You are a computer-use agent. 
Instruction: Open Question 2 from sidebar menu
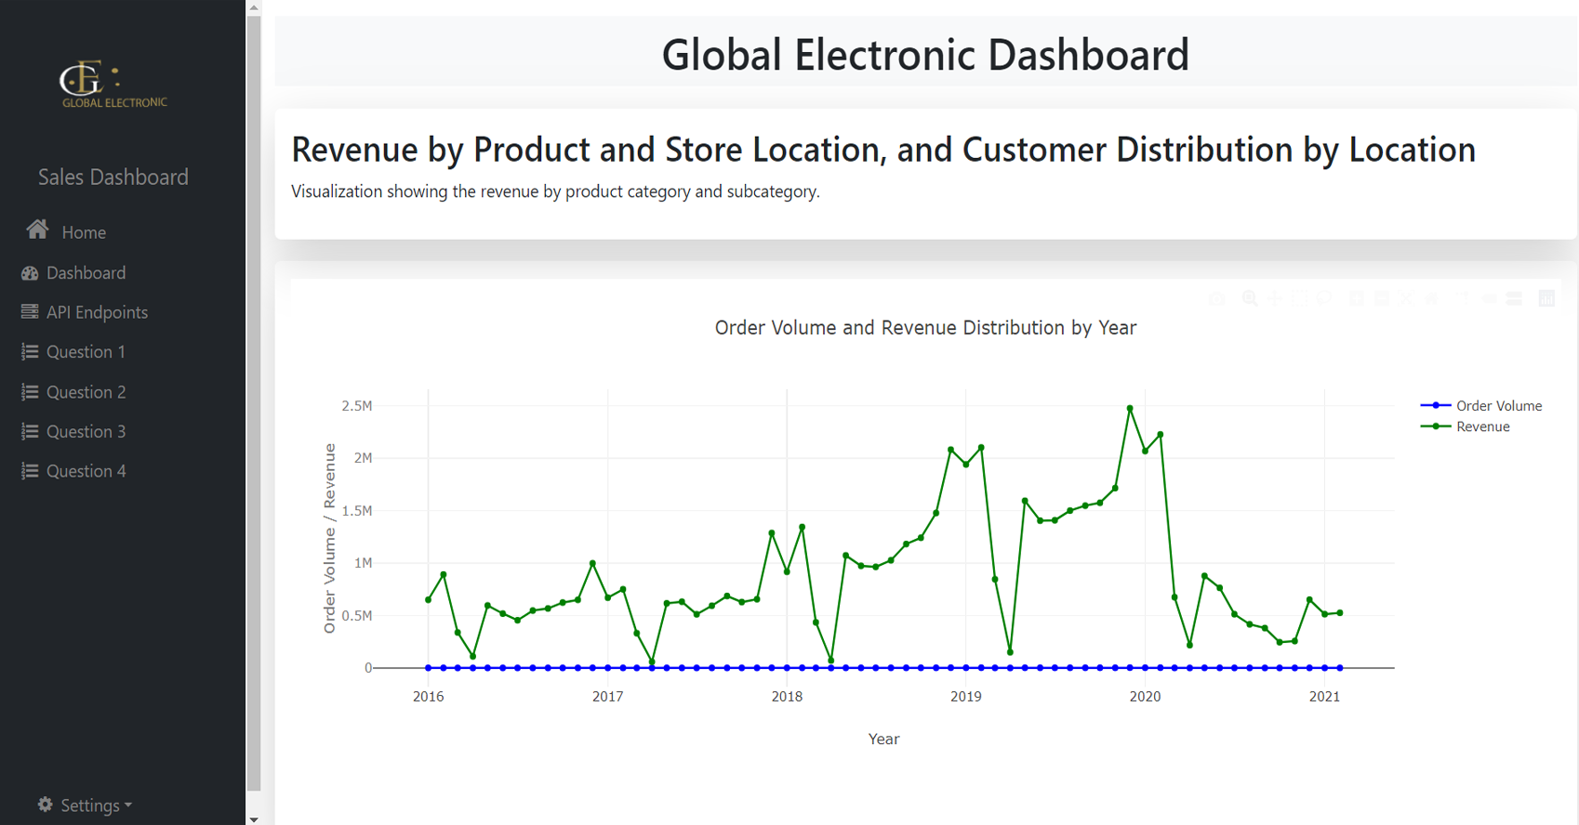pos(86,392)
